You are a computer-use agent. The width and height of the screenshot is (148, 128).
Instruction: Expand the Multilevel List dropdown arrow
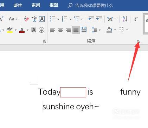[82, 19]
